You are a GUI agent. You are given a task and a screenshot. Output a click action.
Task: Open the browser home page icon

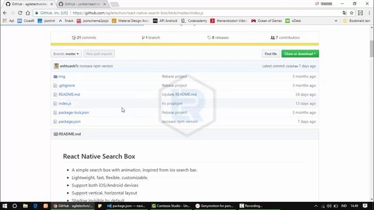[x=28, y=13]
